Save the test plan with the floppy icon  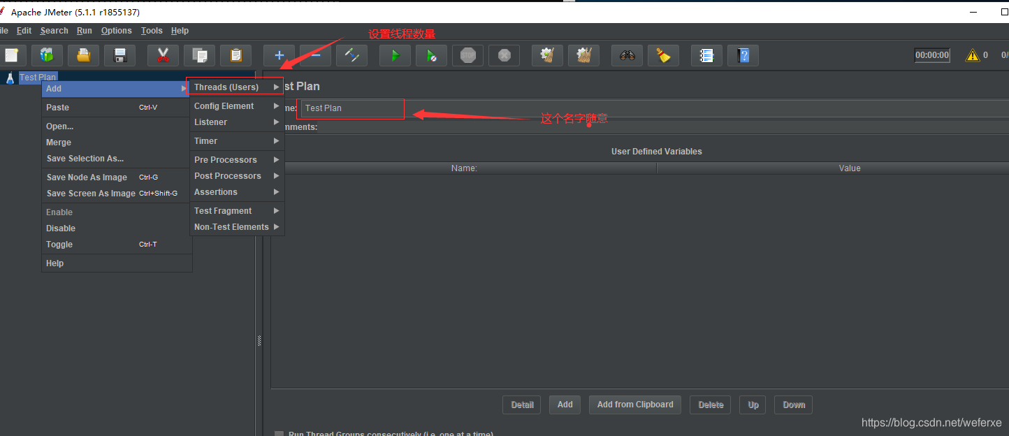[x=120, y=55]
